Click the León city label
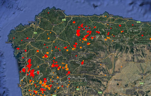 click(x=114, y=52)
